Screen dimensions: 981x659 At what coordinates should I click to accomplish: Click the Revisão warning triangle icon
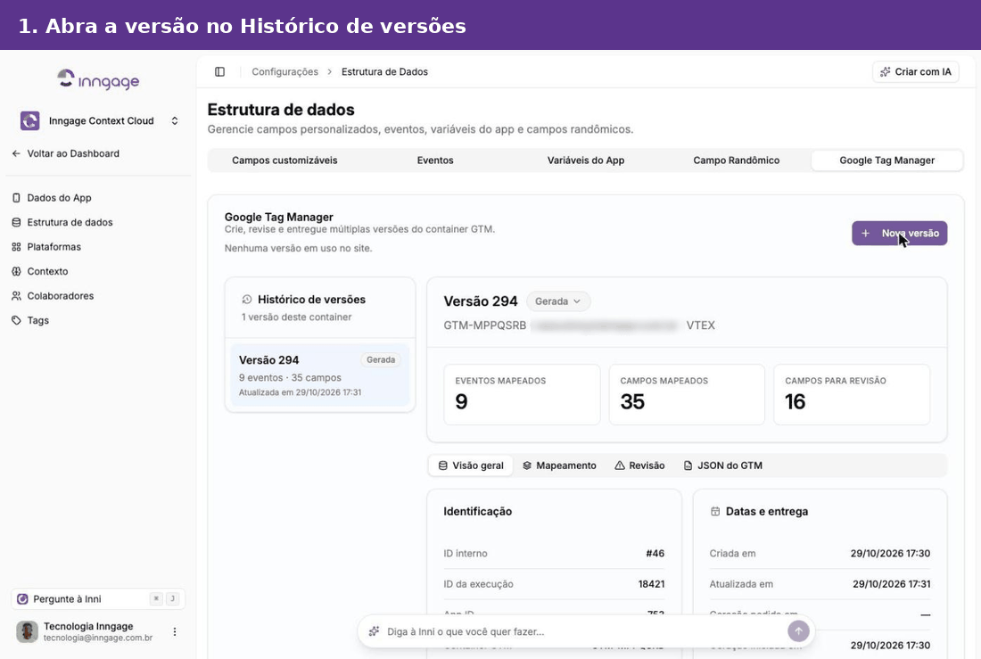click(x=620, y=465)
